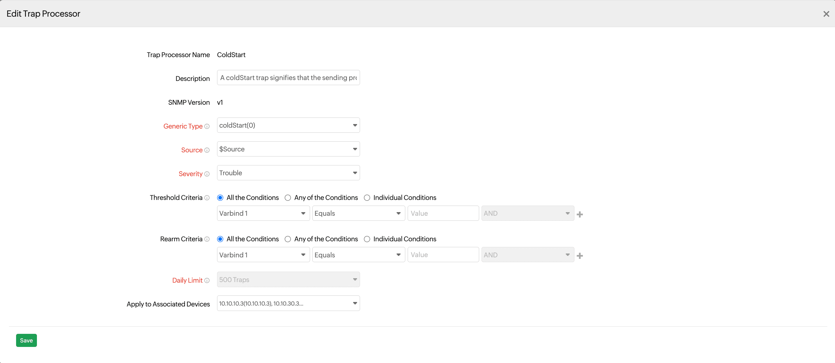Save the trap processor
This screenshot has height=363, width=835.
[26, 340]
